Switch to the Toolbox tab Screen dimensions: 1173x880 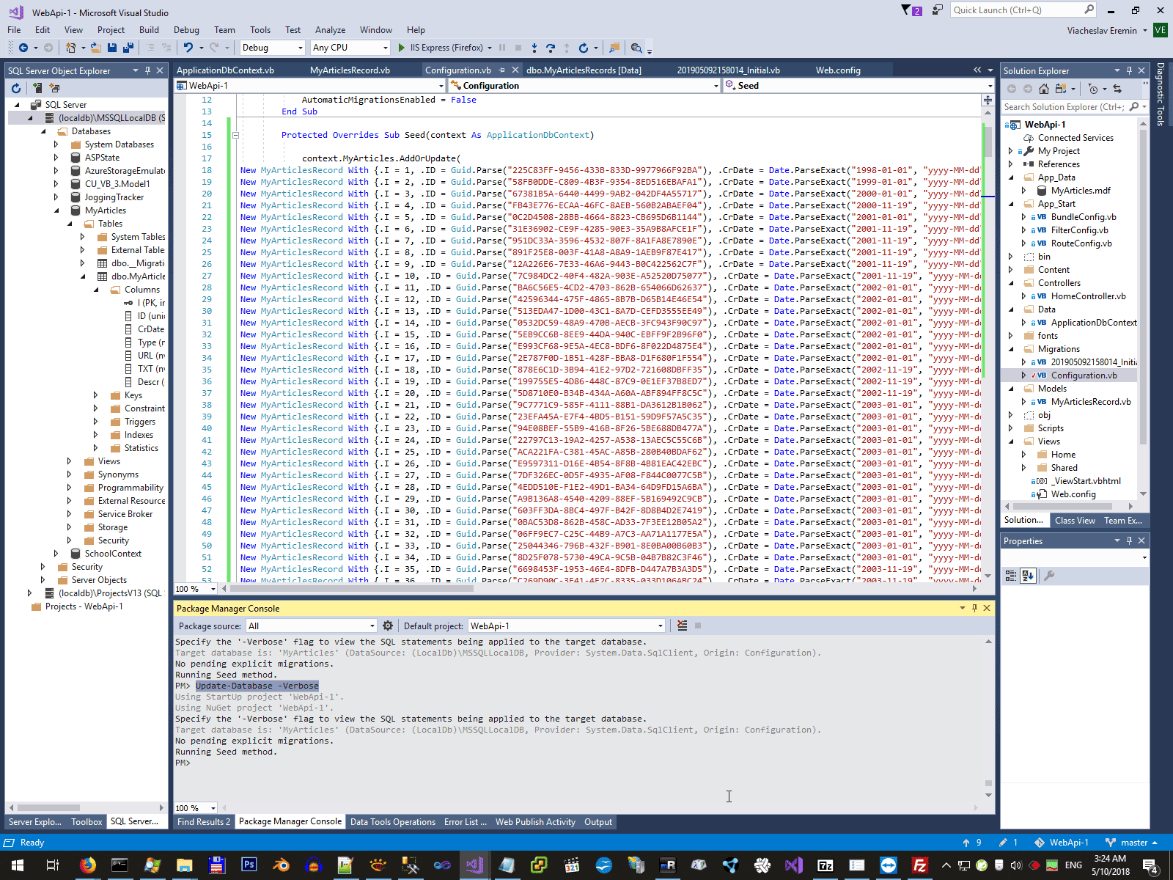coord(87,822)
